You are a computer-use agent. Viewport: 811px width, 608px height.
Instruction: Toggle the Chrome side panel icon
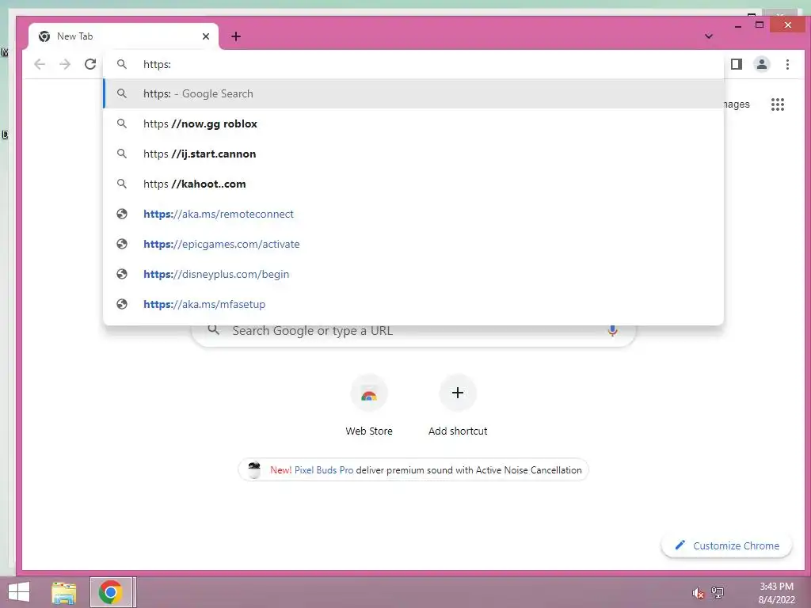click(736, 64)
